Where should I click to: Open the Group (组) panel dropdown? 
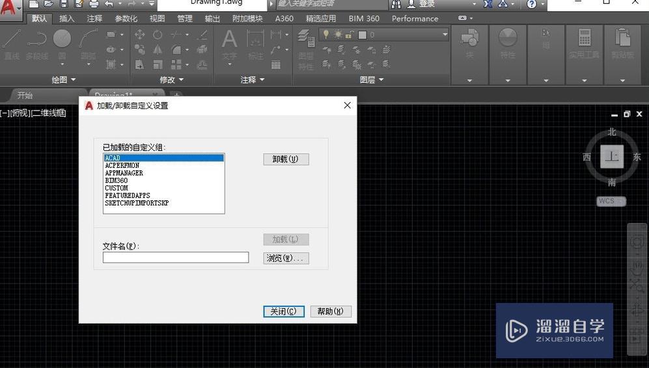click(546, 80)
